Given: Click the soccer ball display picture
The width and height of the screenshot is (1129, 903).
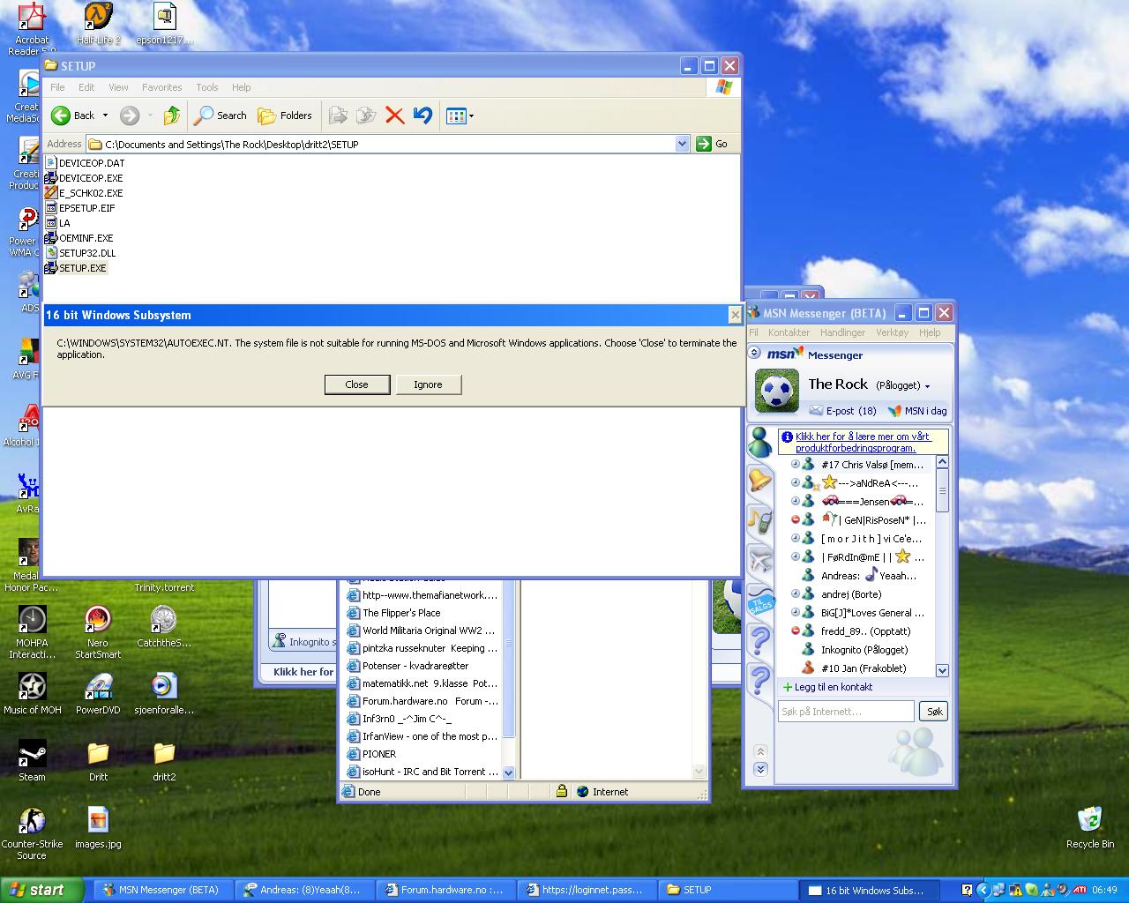Looking at the screenshot, I should tap(777, 391).
